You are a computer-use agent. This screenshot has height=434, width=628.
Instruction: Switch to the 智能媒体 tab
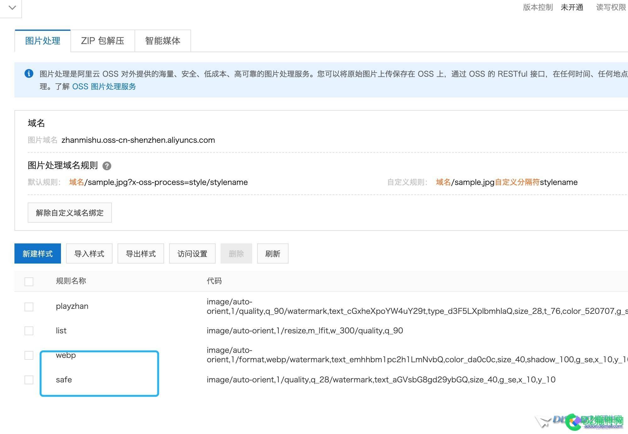coord(163,41)
